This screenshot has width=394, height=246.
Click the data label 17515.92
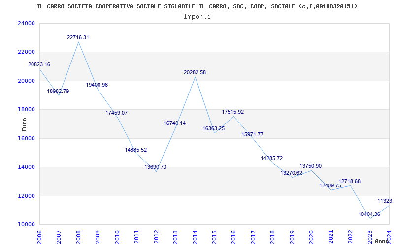(232, 112)
